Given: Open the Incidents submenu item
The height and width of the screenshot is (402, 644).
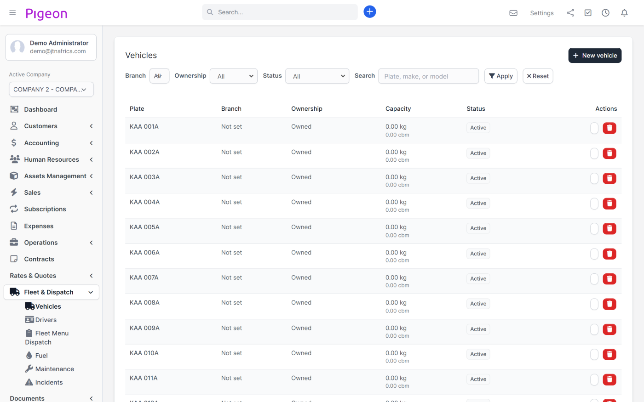Looking at the screenshot, I should (x=44, y=382).
